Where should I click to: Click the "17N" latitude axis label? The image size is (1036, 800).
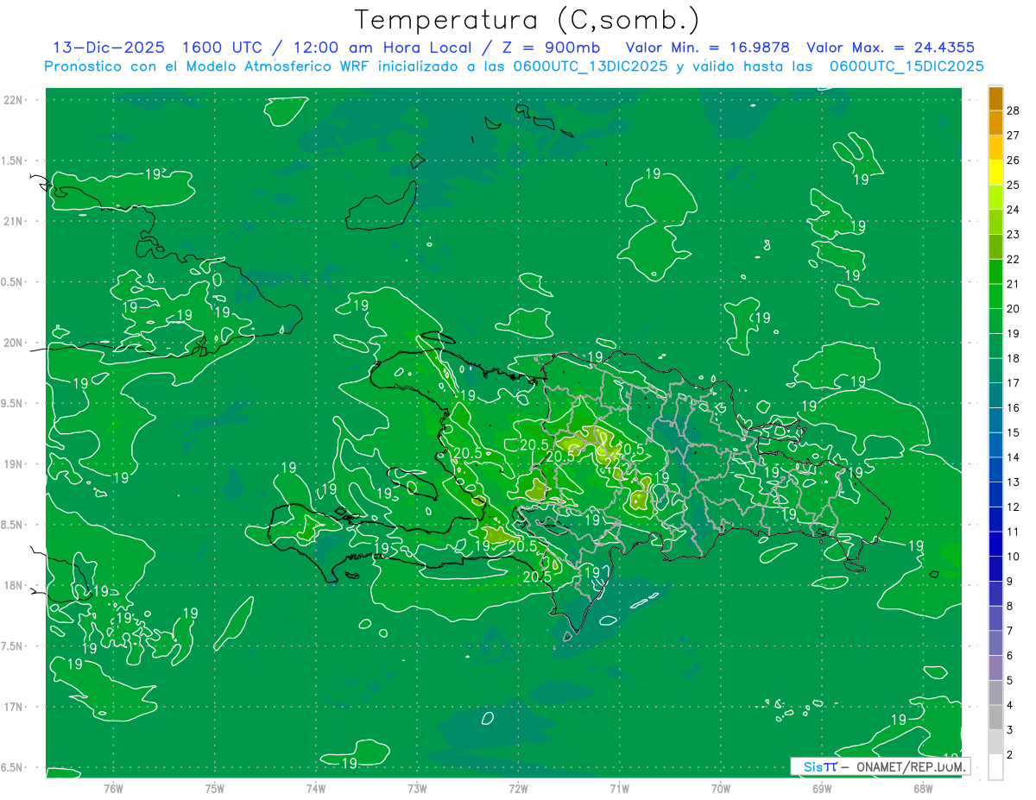coord(13,707)
